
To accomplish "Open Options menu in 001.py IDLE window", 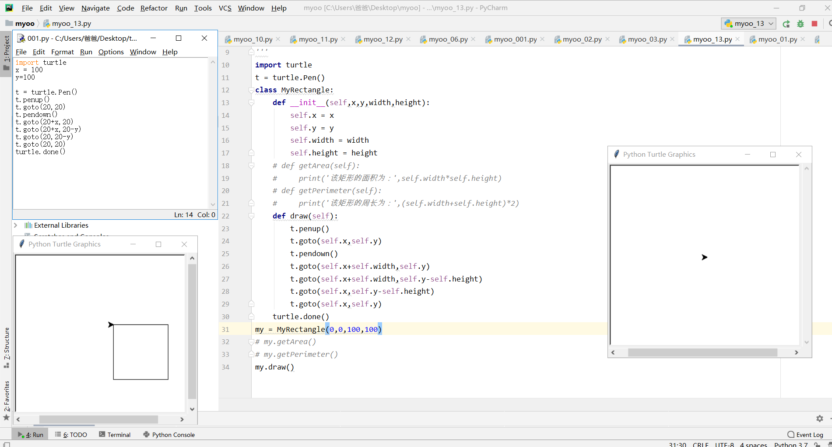I will (x=111, y=52).
